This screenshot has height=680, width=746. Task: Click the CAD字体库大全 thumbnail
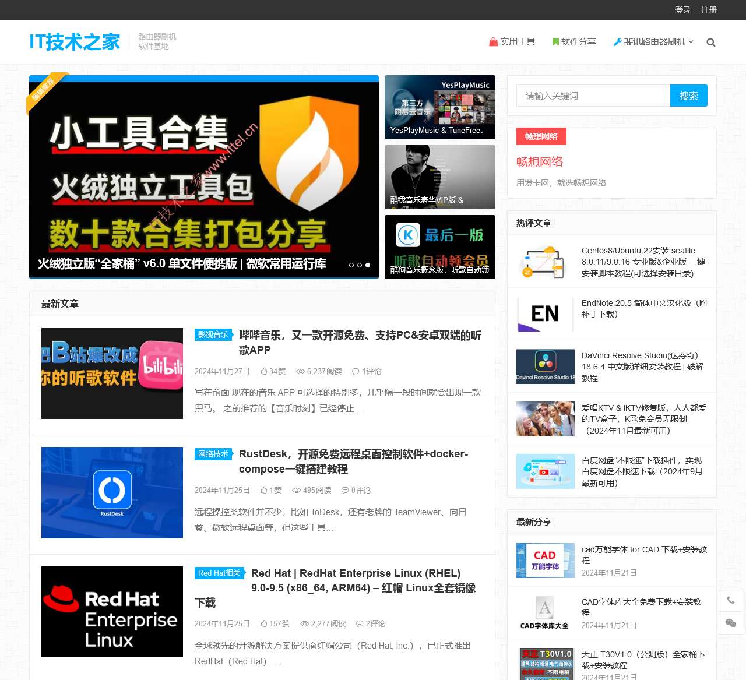click(546, 613)
